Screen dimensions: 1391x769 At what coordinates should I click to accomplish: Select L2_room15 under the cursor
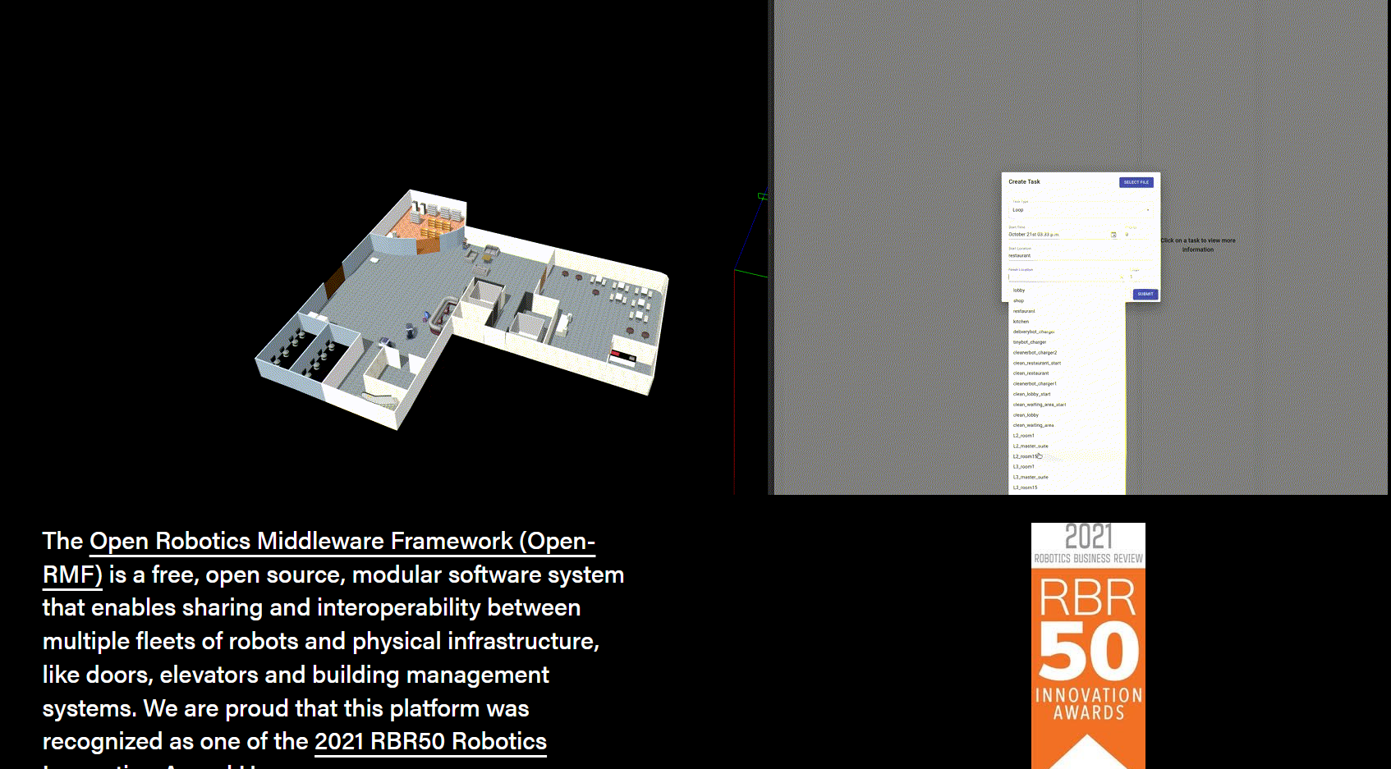pos(1067,456)
